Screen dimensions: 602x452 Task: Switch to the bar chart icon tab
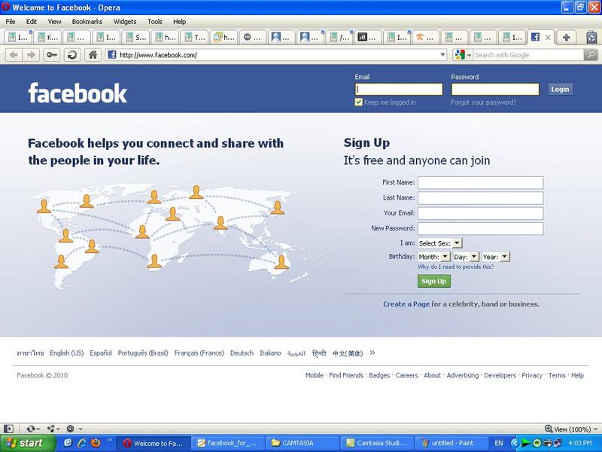[367, 37]
